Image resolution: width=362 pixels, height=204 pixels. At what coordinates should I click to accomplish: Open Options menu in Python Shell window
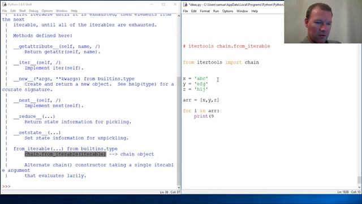coord(47,11)
